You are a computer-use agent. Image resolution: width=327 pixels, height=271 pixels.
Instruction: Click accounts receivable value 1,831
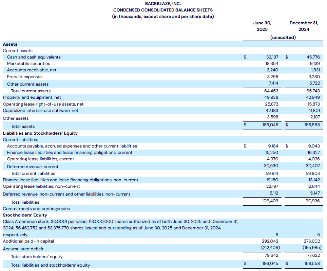[315, 70]
